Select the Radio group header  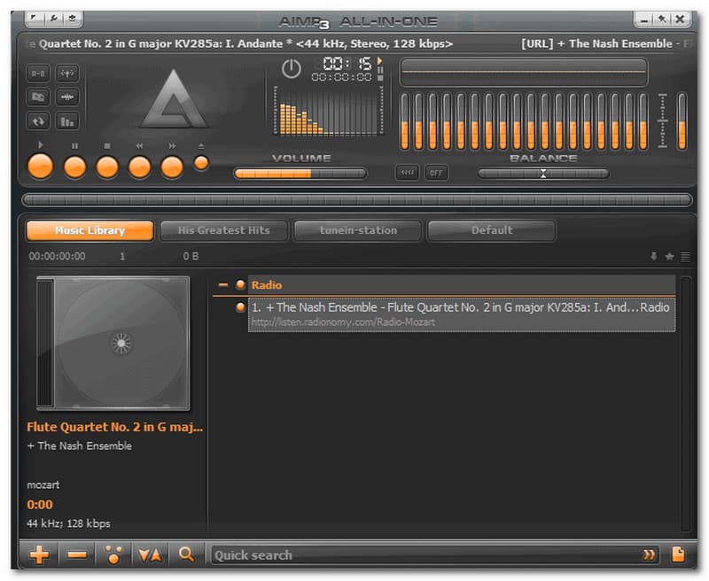[462, 285]
